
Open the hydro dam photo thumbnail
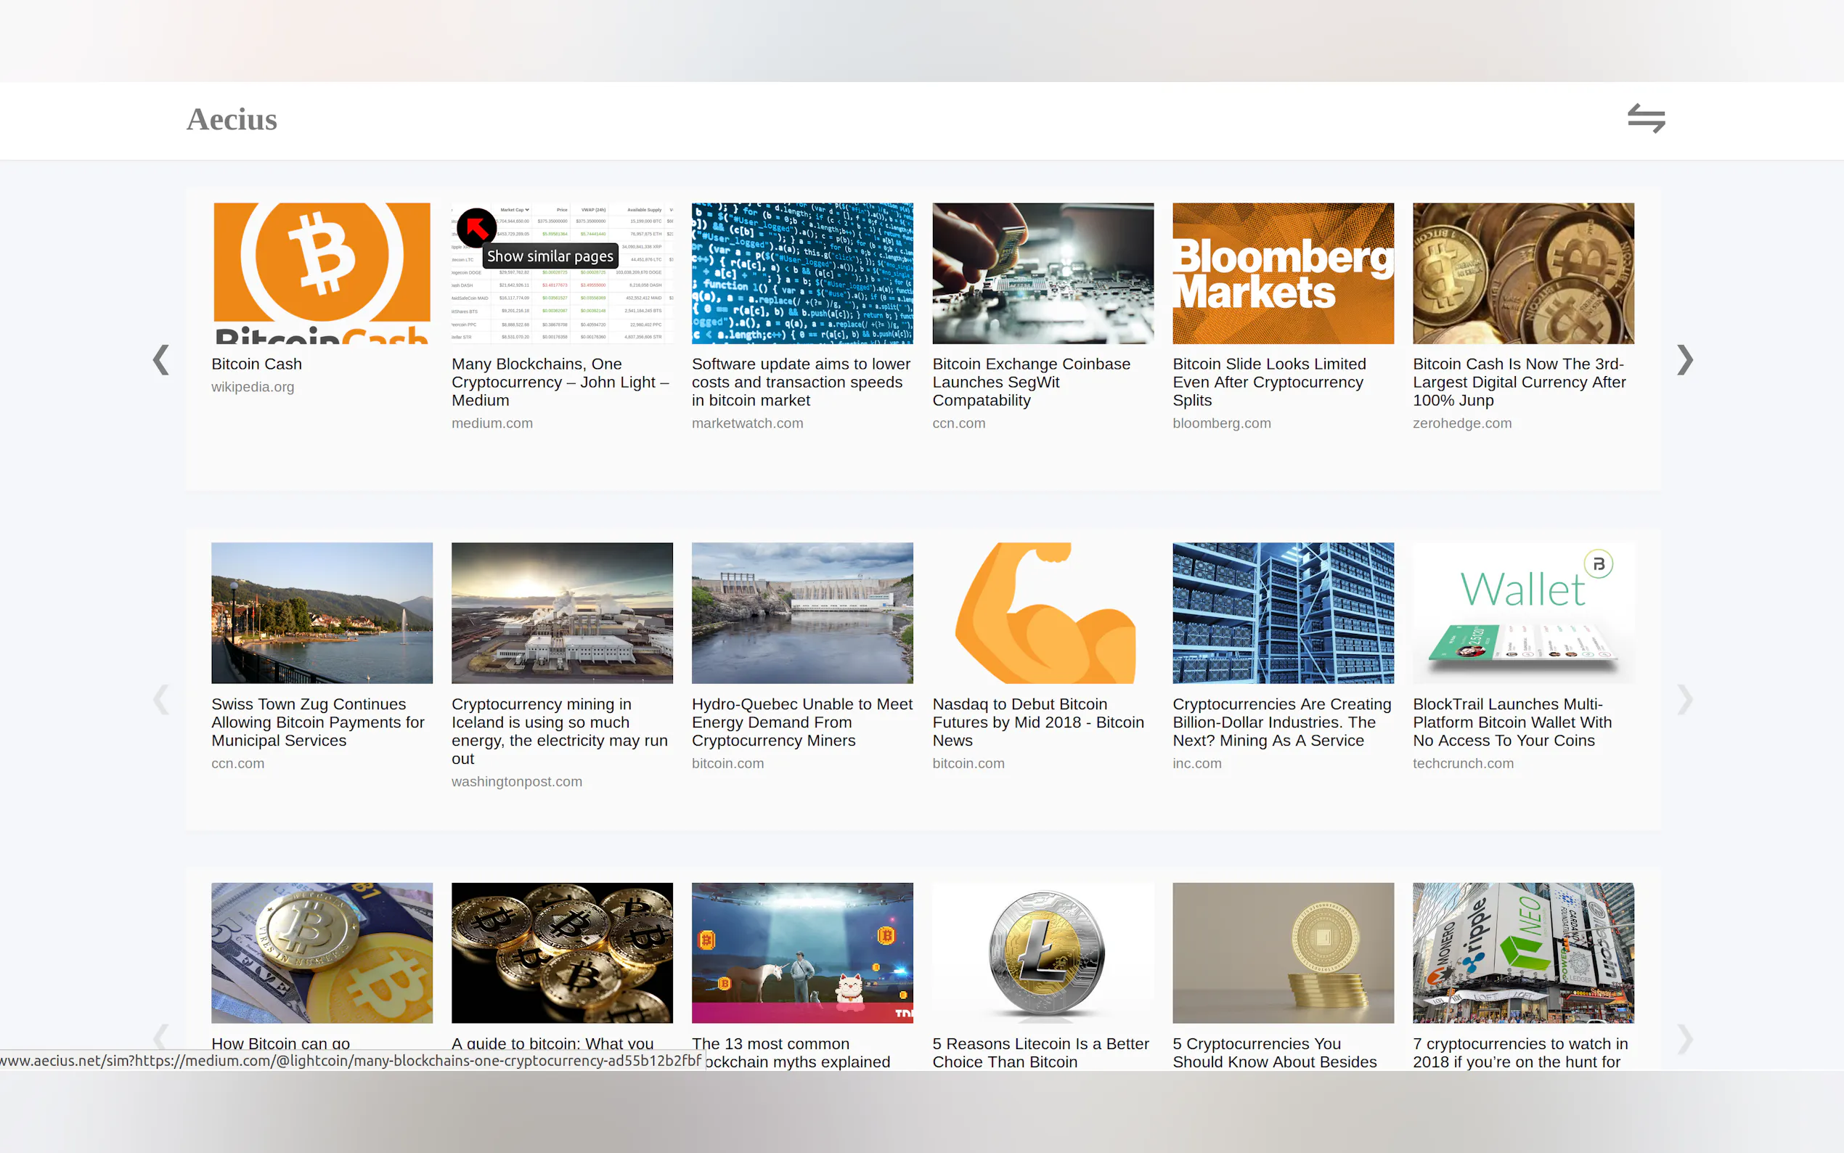point(802,613)
